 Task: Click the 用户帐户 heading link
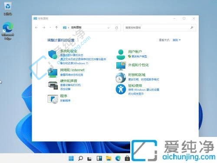point(135,52)
